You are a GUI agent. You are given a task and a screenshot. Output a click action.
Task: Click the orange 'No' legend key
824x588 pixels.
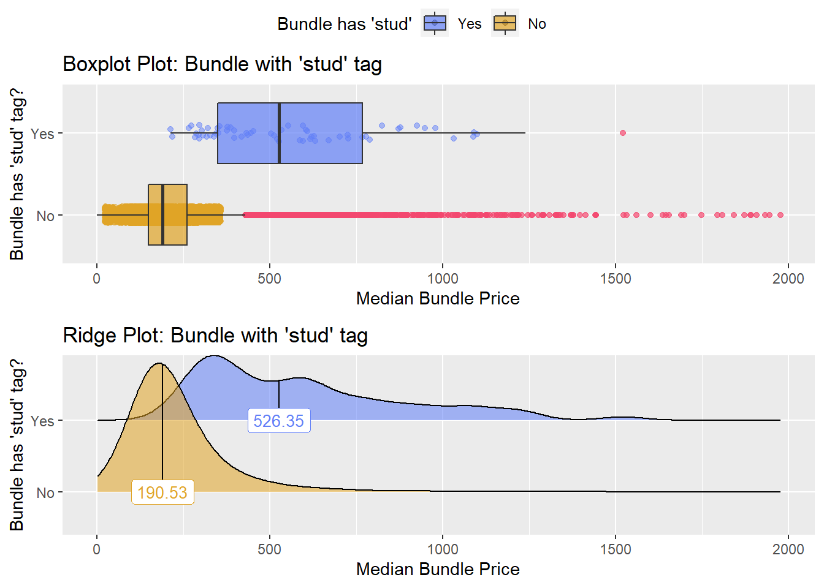pos(505,23)
